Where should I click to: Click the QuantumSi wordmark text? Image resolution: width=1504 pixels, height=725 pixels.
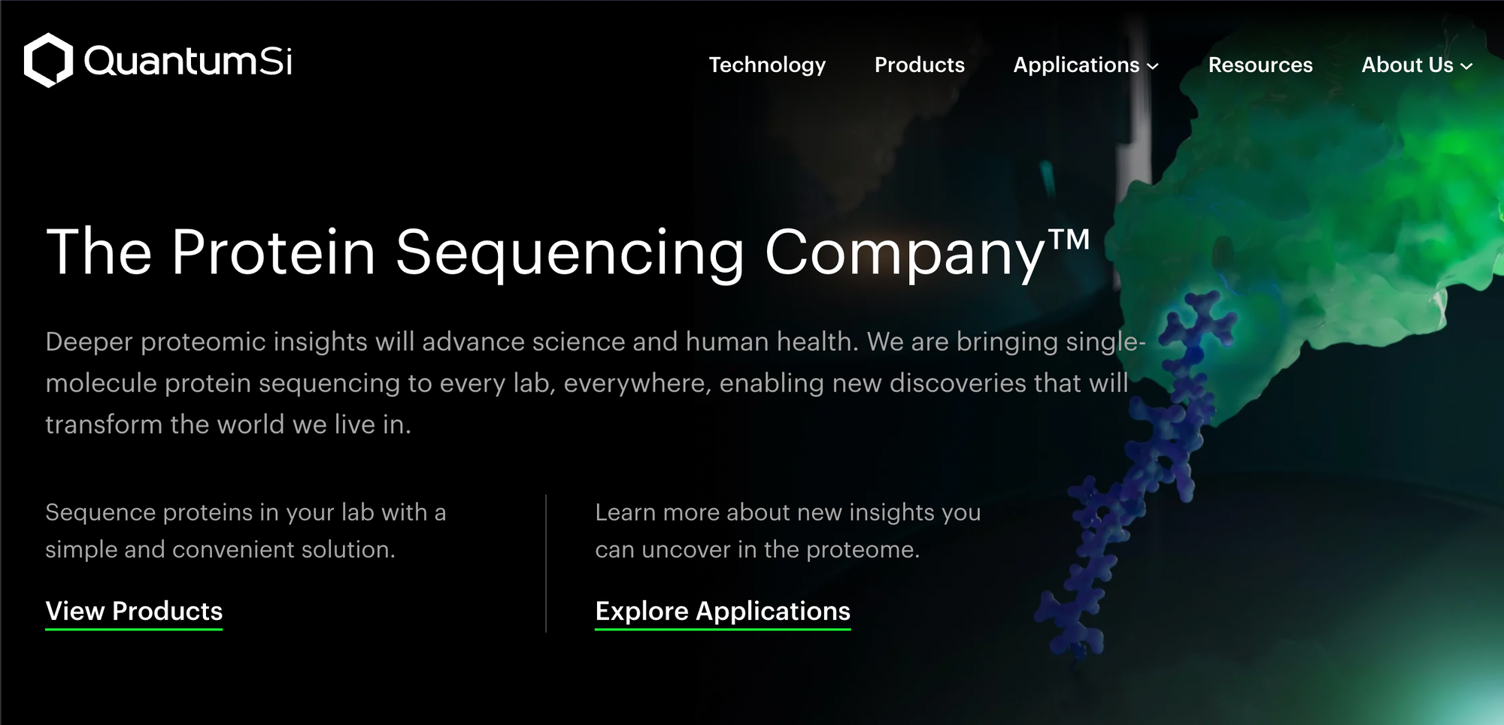(188, 61)
